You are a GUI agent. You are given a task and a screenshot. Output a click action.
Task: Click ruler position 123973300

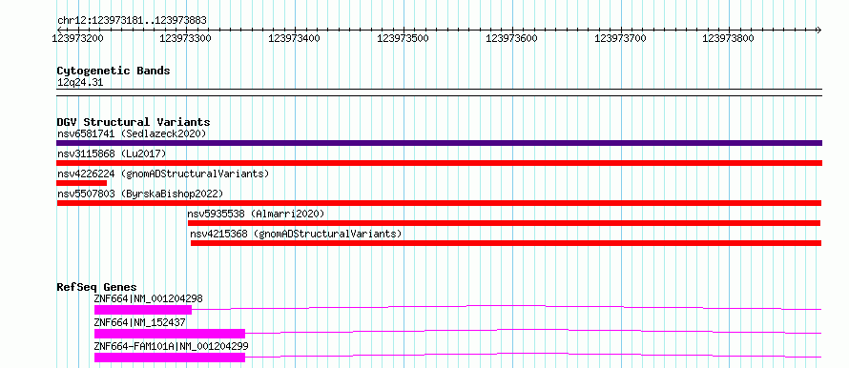tap(186, 38)
